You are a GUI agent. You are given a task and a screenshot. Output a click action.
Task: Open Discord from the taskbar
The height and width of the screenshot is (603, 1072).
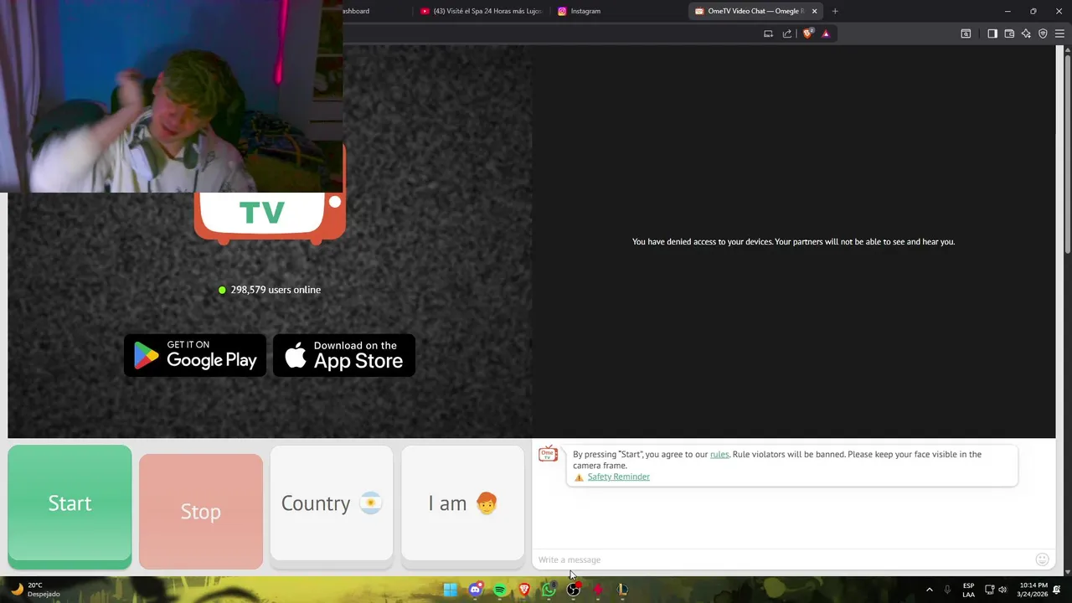click(x=476, y=590)
